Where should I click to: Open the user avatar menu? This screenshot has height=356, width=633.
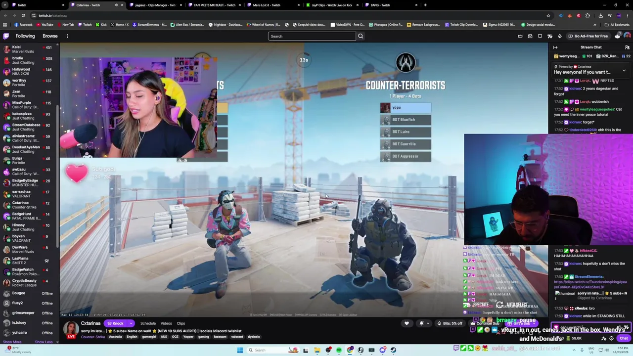coord(627,36)
